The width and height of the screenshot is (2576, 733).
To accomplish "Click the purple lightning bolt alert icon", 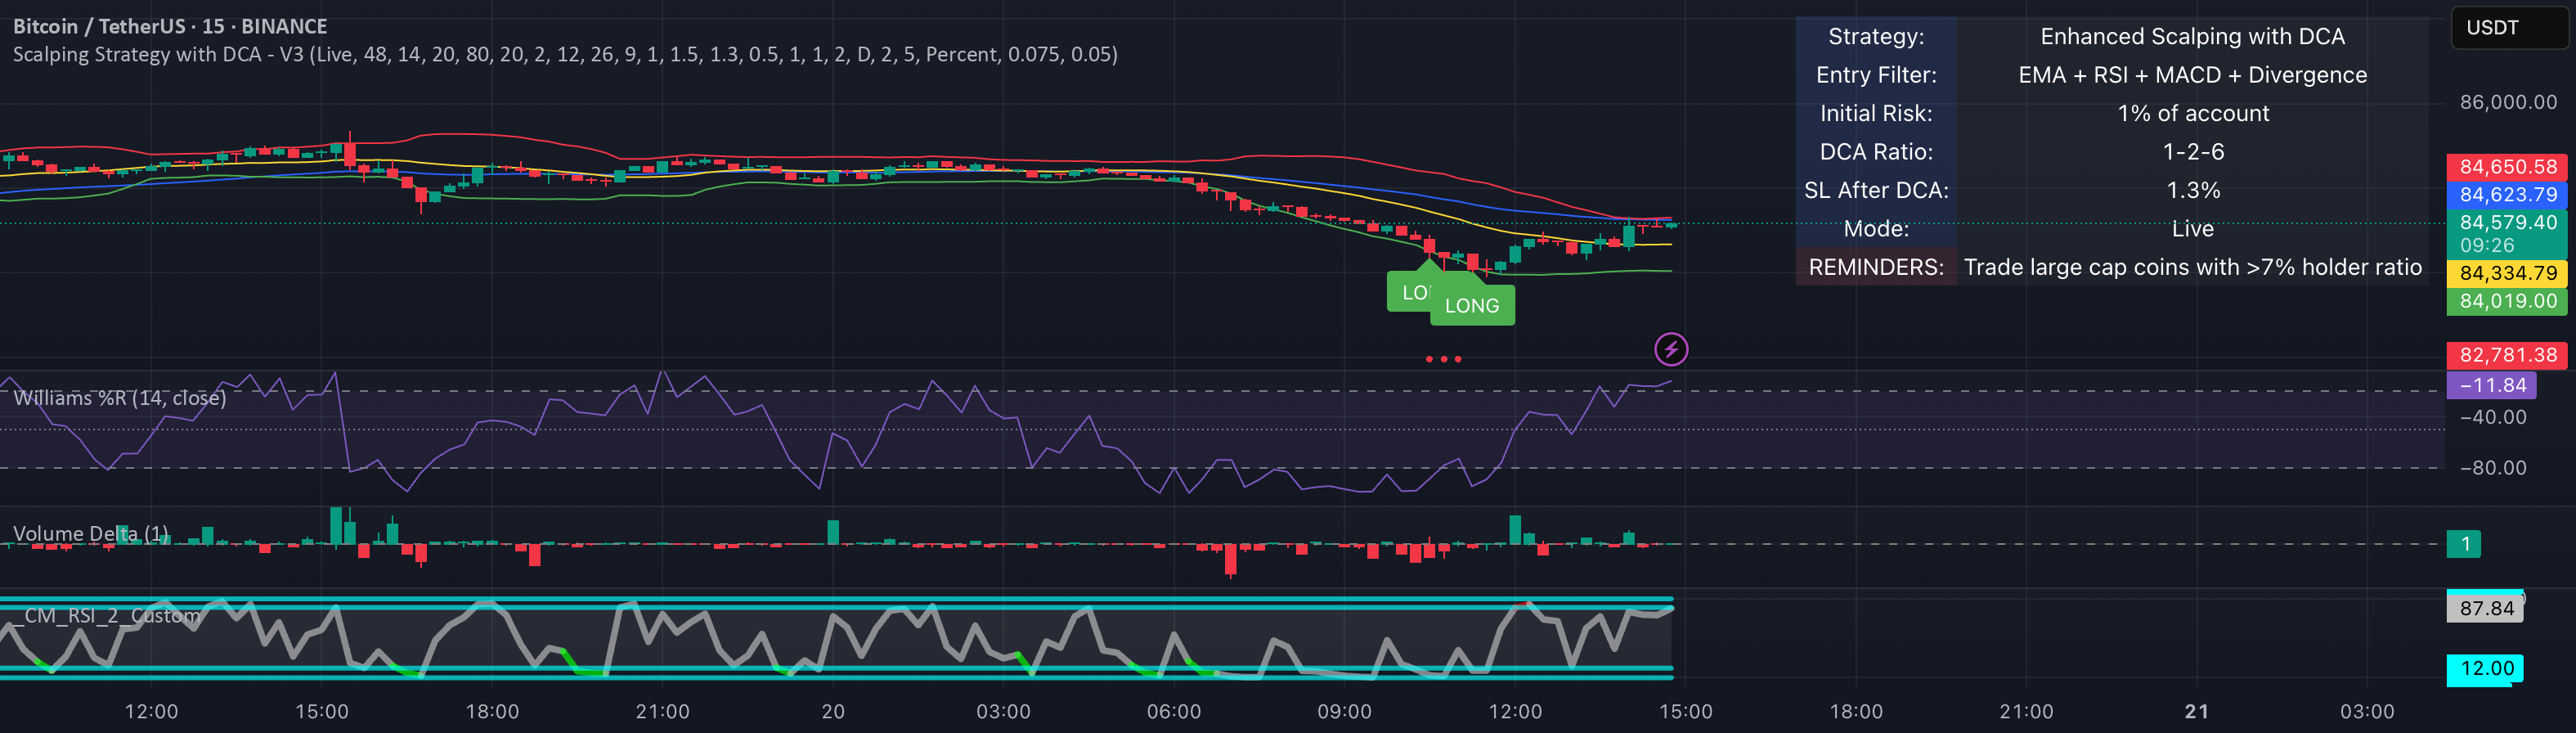I will tap(1671, 349).
